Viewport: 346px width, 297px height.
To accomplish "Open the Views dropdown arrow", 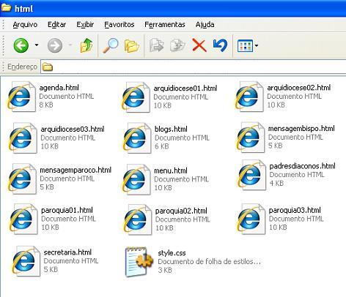I will tap(257, 45).
